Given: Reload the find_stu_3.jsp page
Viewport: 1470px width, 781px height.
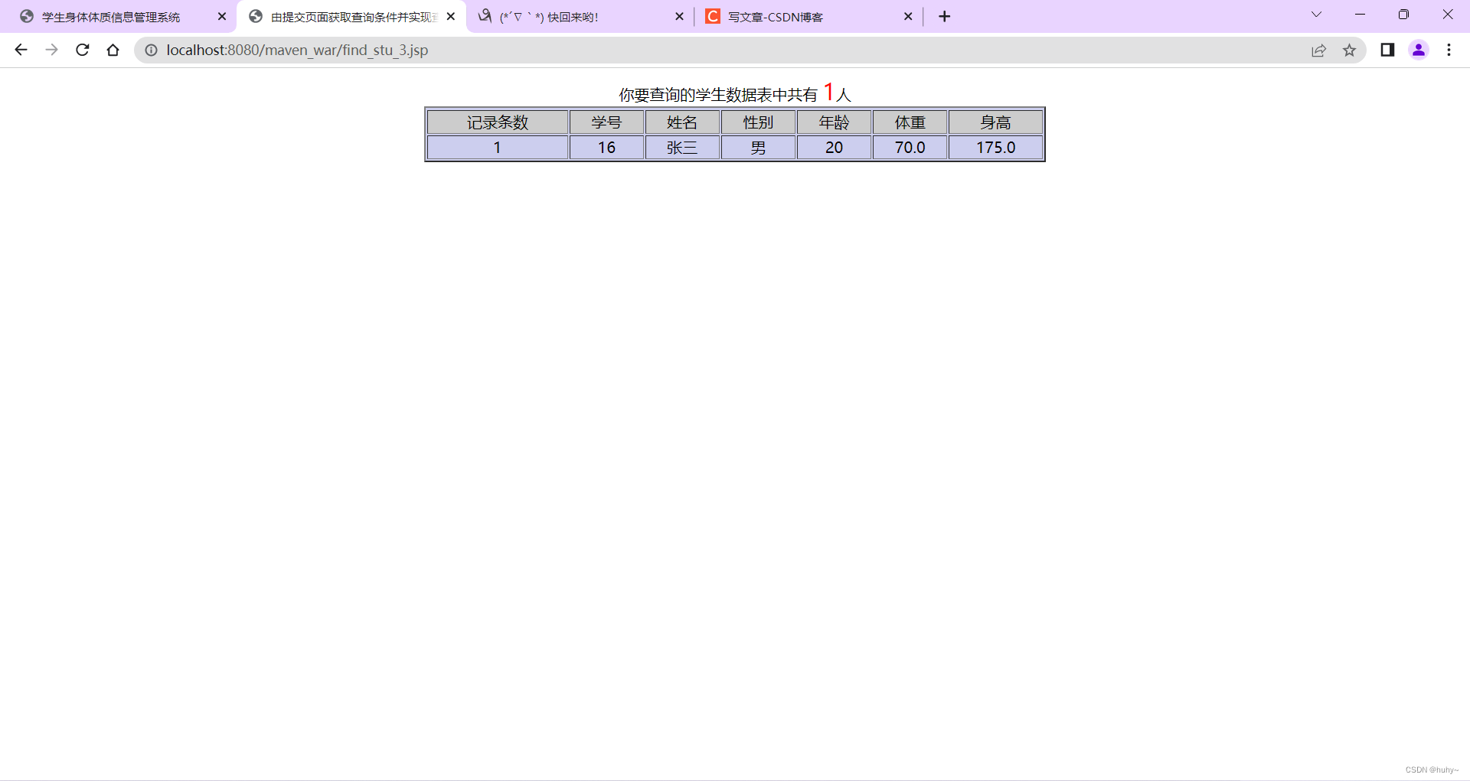Looking at the screenshot, I should click(x=82, y=50).
